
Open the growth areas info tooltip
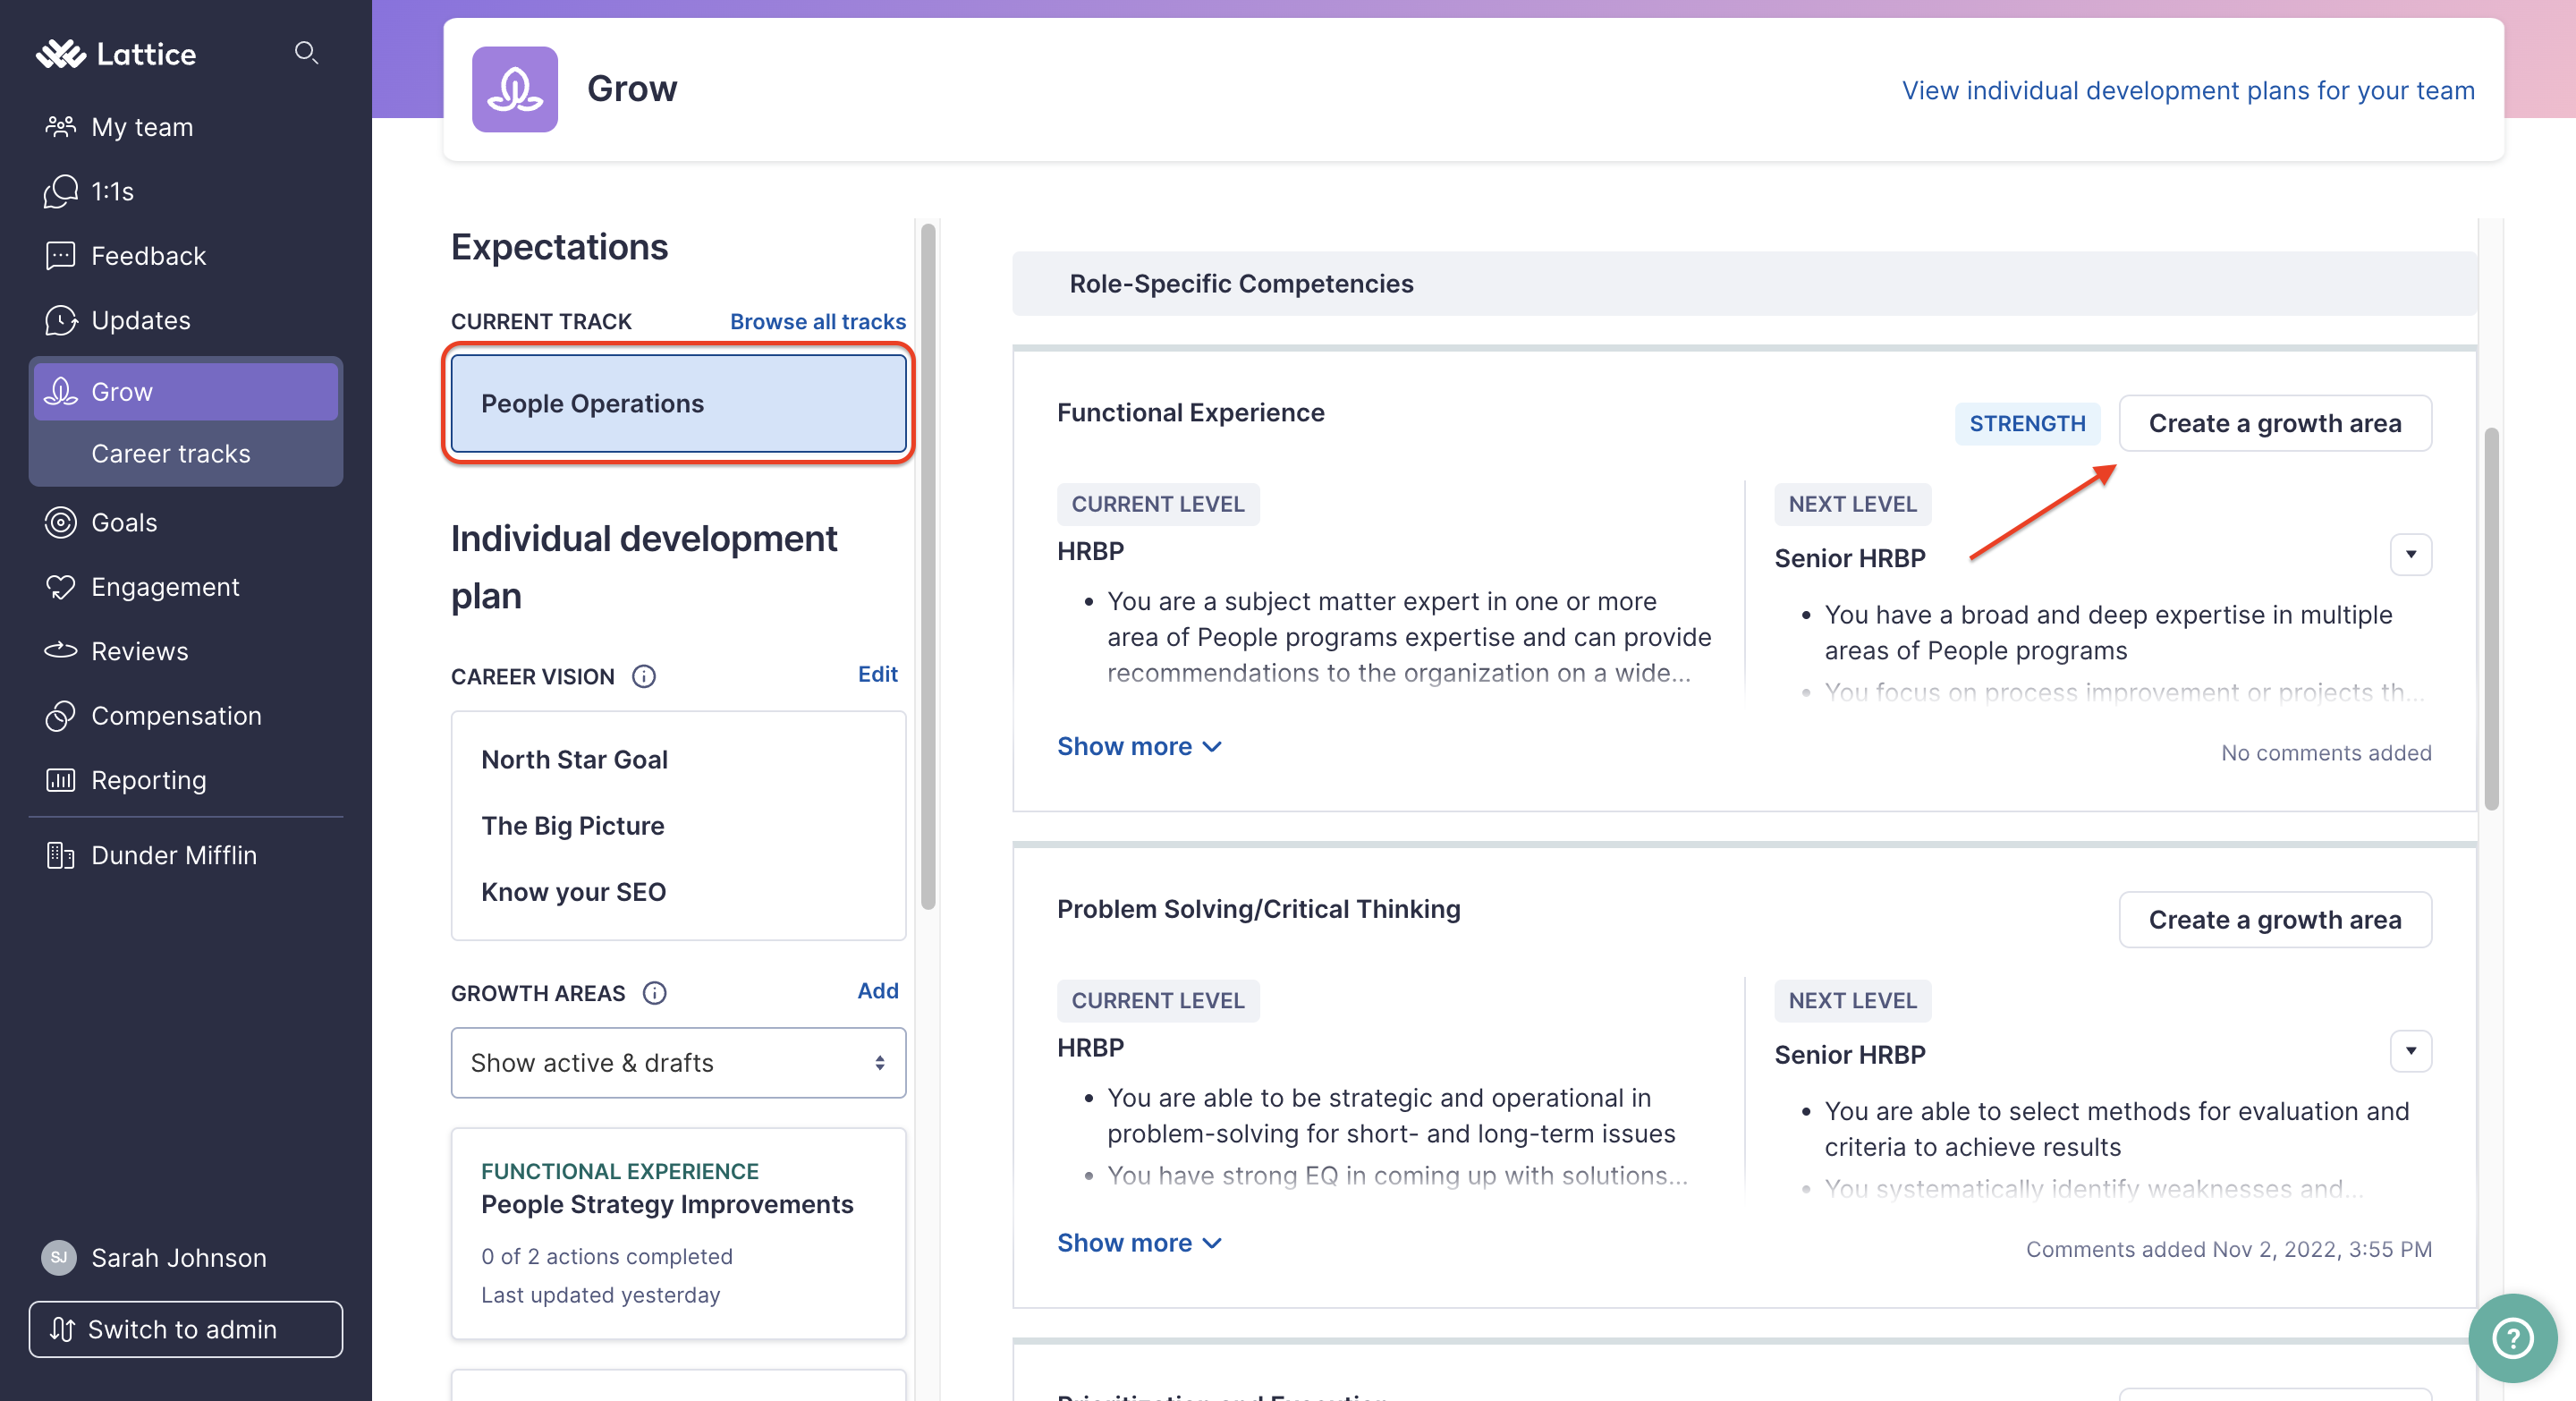[655, 992]
